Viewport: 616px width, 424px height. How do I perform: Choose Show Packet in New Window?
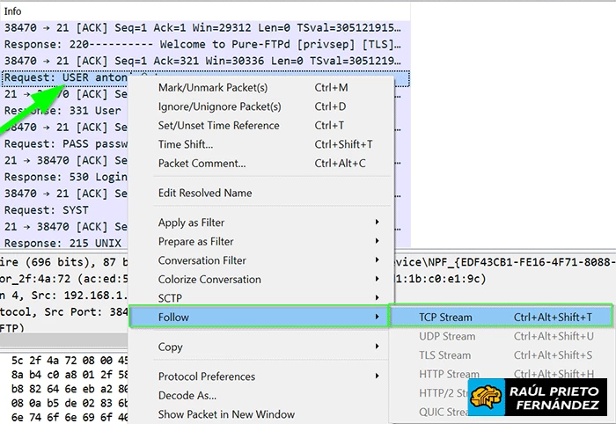point(226,414)
